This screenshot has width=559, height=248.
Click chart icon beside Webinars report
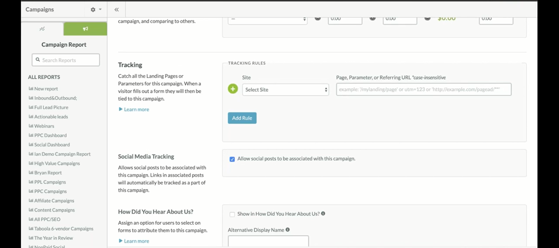coord(31,126)
